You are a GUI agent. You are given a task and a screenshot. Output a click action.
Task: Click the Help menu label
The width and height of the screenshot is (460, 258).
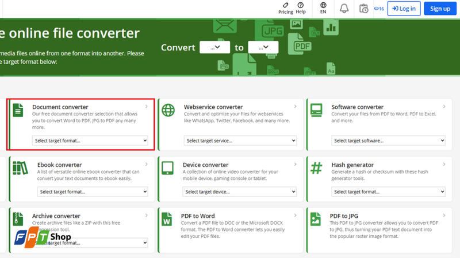[x=300, y=12]
